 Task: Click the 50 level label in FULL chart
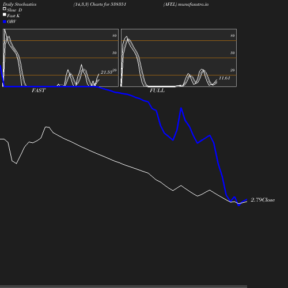point(233,53)
